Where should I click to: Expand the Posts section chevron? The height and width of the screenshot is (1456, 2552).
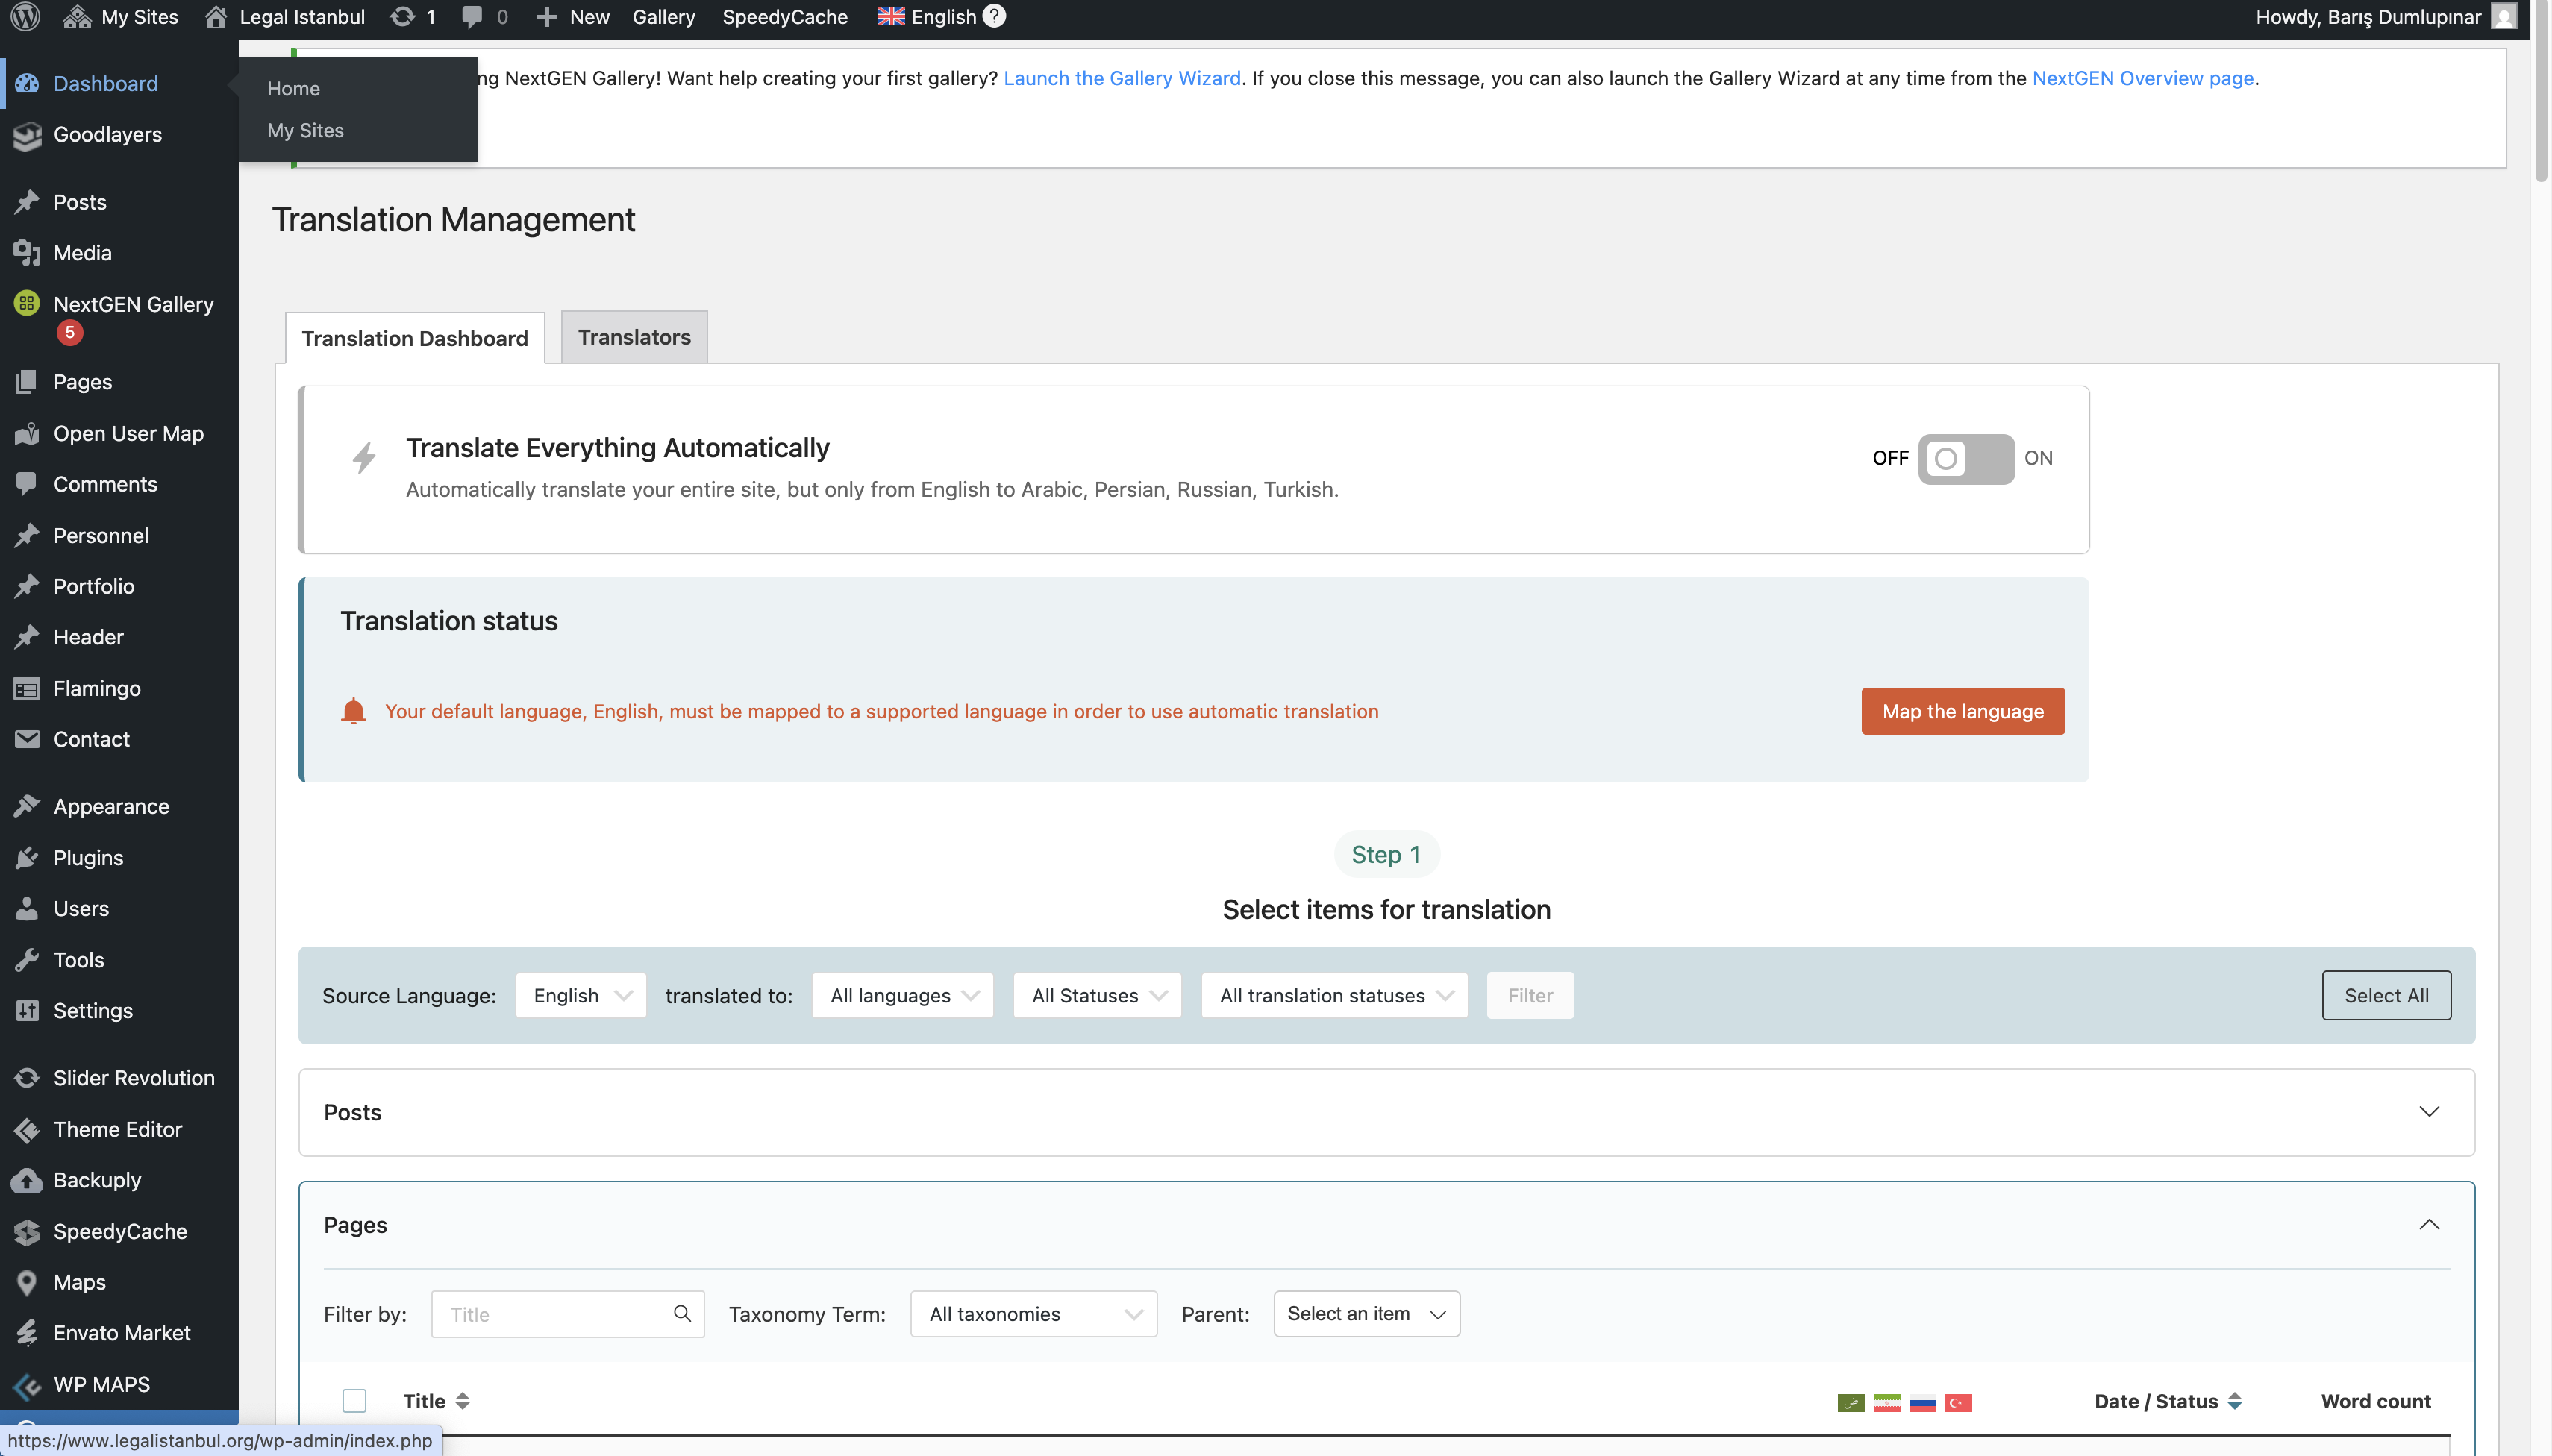pos(2429,1112)
